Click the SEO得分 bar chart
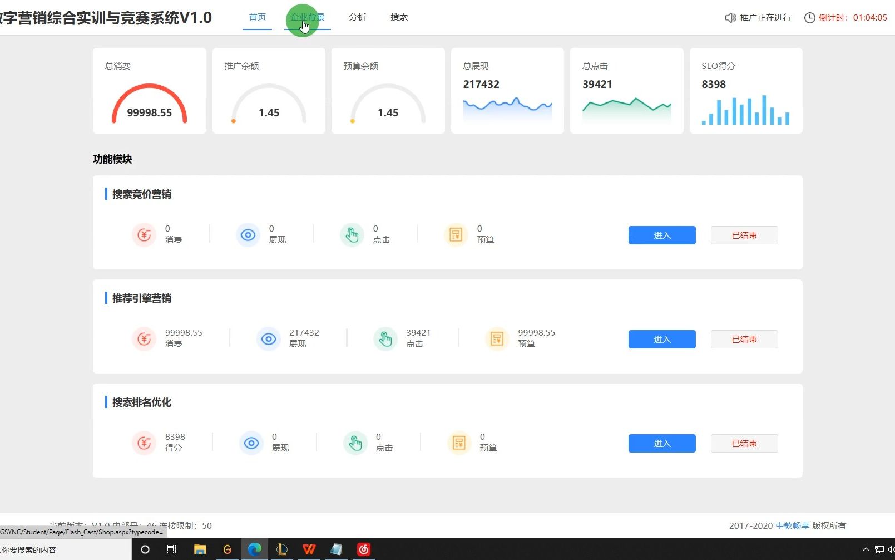 click(745, 110)
